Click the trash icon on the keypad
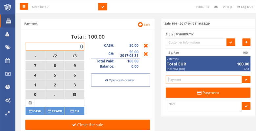 tap(75, 94)
